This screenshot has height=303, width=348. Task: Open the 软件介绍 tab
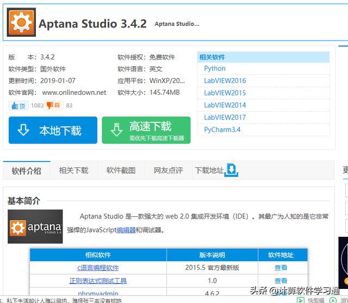pos(27,171)
